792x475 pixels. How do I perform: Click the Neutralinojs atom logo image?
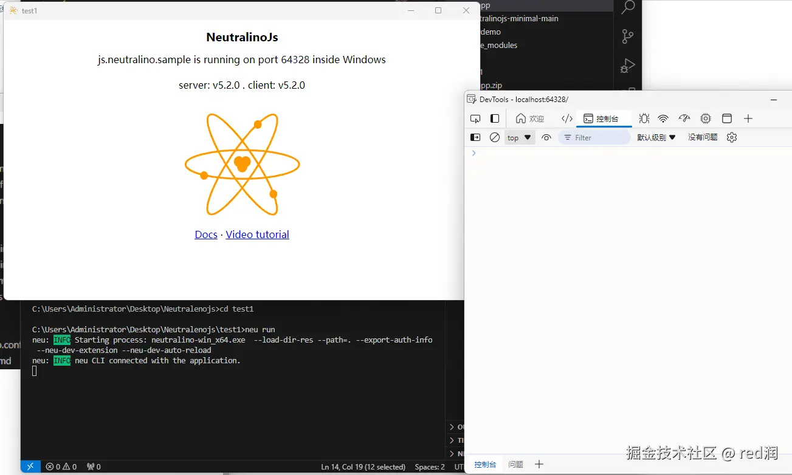coord(242,164)
